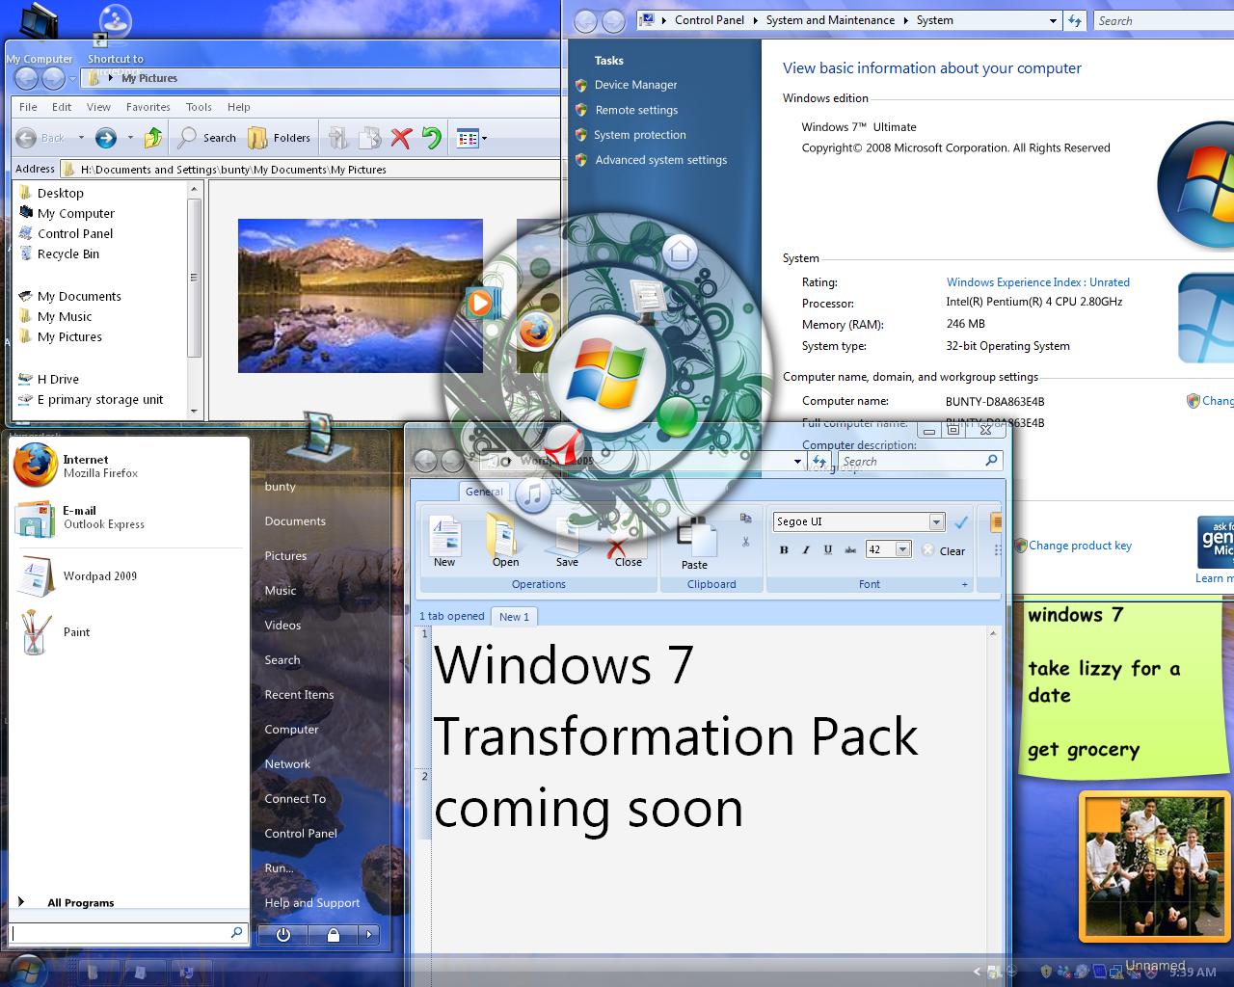
Task: Open the font size 42 dropdown
Action: click(901, 548)
